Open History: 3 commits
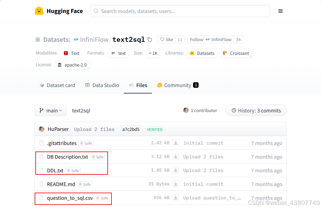Viewport: 321px width, 208px height. (256, 110)
